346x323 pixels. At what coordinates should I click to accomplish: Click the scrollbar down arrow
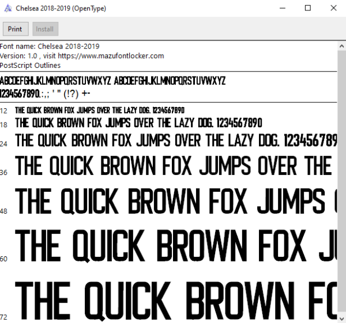click(x=341, y=318)
